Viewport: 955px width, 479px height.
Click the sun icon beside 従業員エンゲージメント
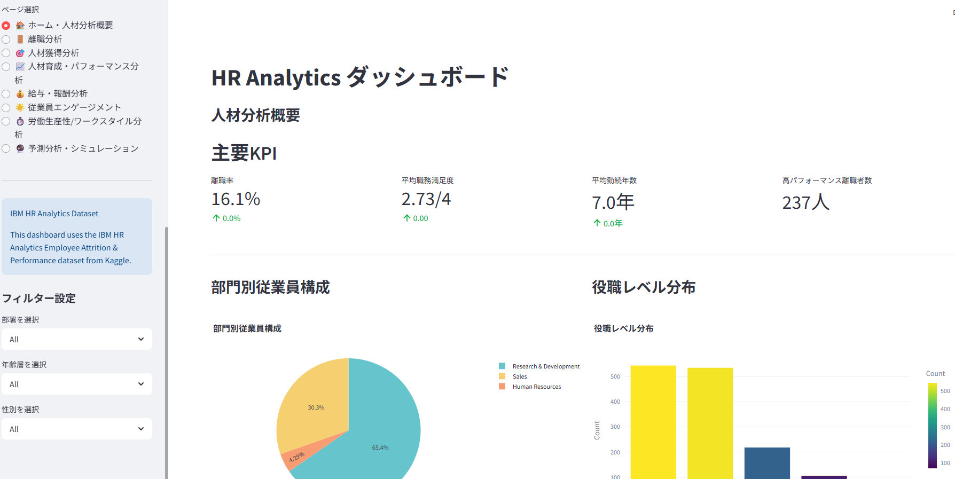tap(20, 107)
